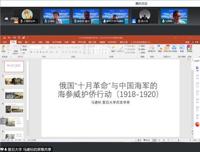The width and height of the screenshot is (200, 152).
Task: Toggle Underline formatting button
Action: 37,52
